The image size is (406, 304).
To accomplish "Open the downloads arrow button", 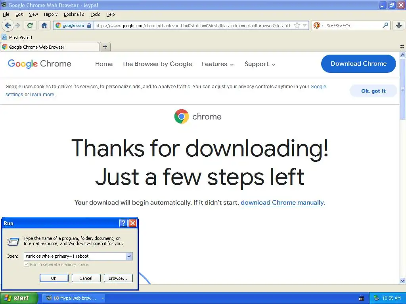I will 399,25.
